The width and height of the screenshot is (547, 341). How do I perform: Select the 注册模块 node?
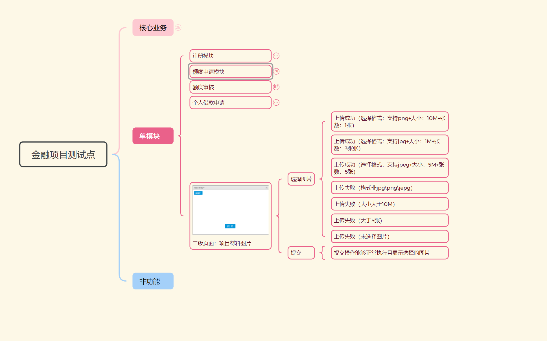click(x=230, y=56)
